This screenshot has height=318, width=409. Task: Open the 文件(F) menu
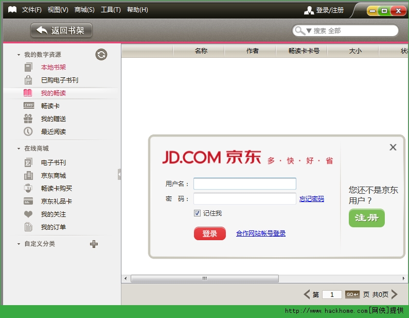point(31,10)
